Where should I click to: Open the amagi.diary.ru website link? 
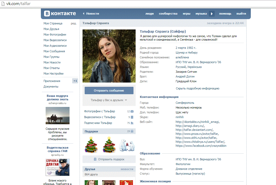tap(190, 126)
